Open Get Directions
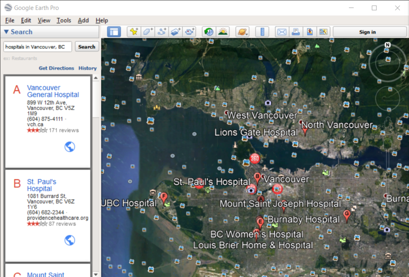Viewport: 409px width, 277px height. click(x=56, y=68)
